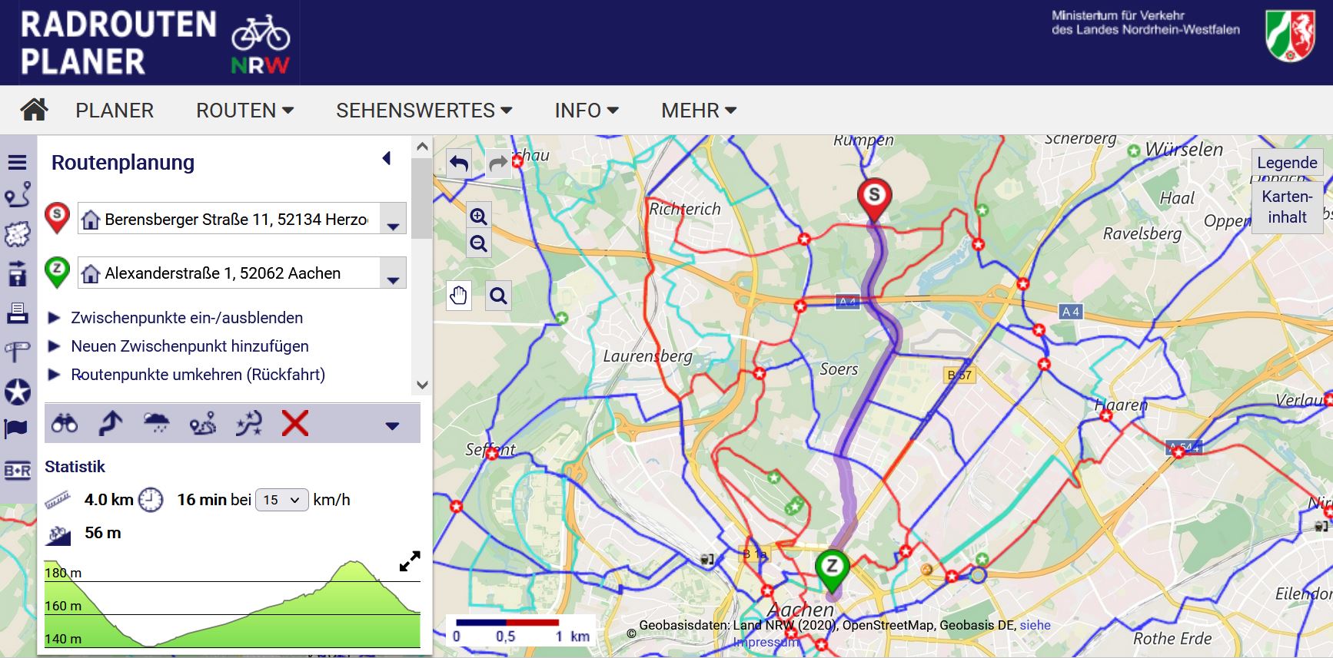The height and width of the screenshot is (658, 1333).
Task: Open start address dropdown arrow
Action: (x=393, y=219)
